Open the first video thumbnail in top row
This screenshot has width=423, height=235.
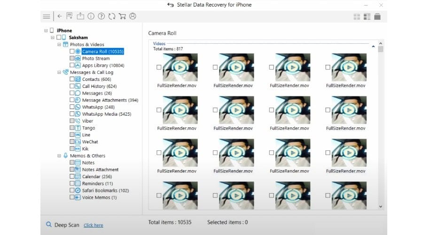180,67
